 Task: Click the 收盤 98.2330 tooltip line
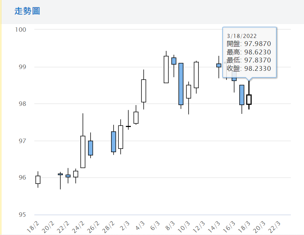pyautogui.click(x=249, y=68)
